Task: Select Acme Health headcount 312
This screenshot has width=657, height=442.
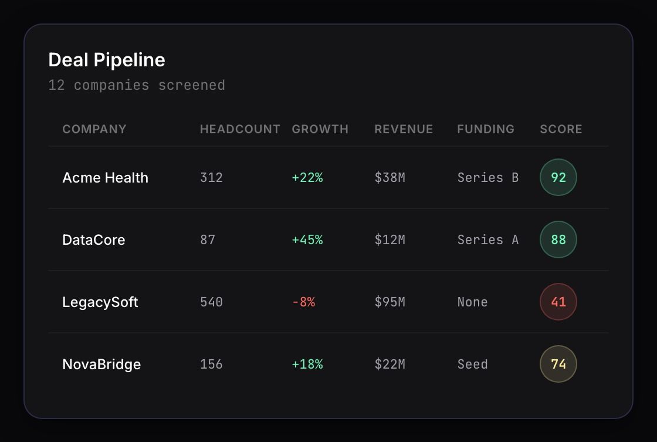Action: coord(211,177)
